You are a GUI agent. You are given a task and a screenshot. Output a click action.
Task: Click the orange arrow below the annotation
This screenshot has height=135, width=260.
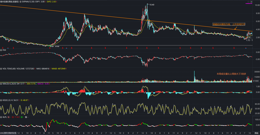[235, 28]
